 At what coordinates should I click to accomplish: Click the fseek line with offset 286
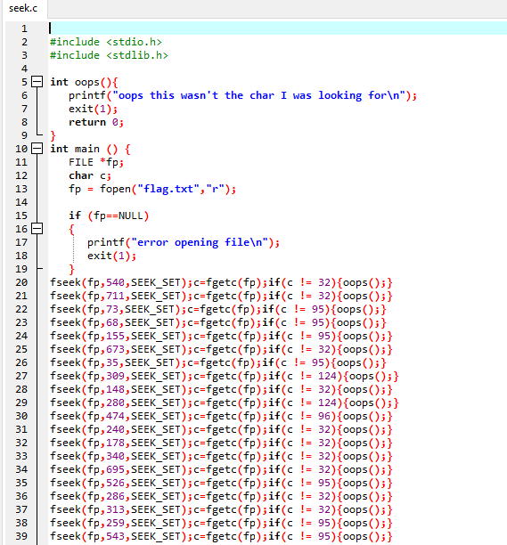pos(221,496)
